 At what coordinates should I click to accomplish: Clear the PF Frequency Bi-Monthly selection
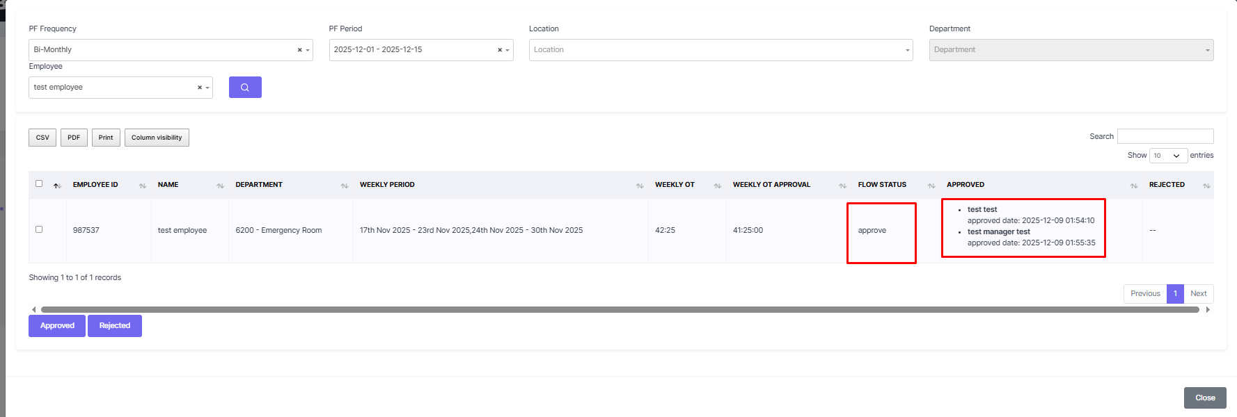point(299,50)
